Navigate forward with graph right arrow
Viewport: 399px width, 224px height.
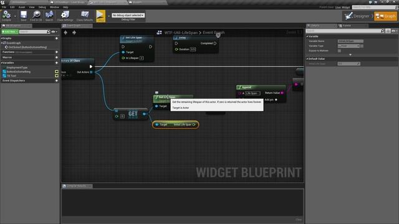(74, 32)
